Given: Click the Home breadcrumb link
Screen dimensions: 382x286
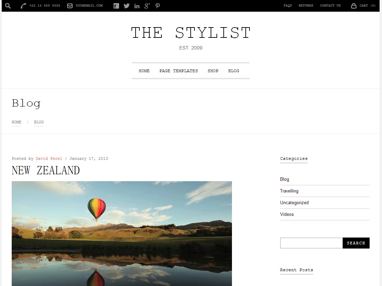Looking at the screenshot, I should tap(16, 122).
